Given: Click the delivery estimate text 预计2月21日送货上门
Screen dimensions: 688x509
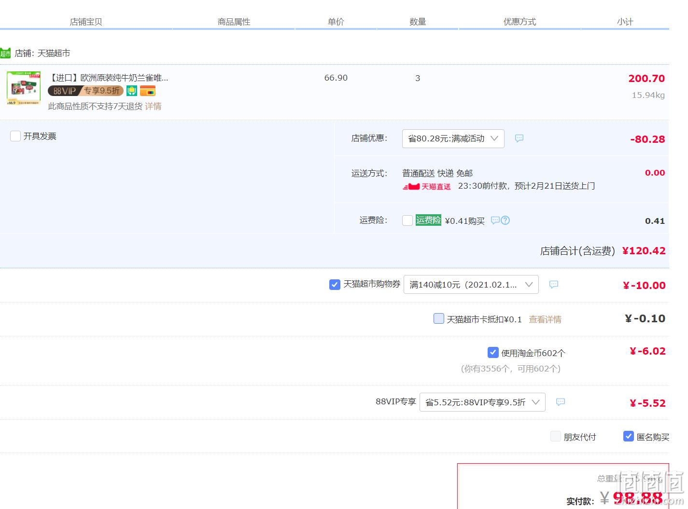Looking at the screenshot, I should (x=555, y=186).
